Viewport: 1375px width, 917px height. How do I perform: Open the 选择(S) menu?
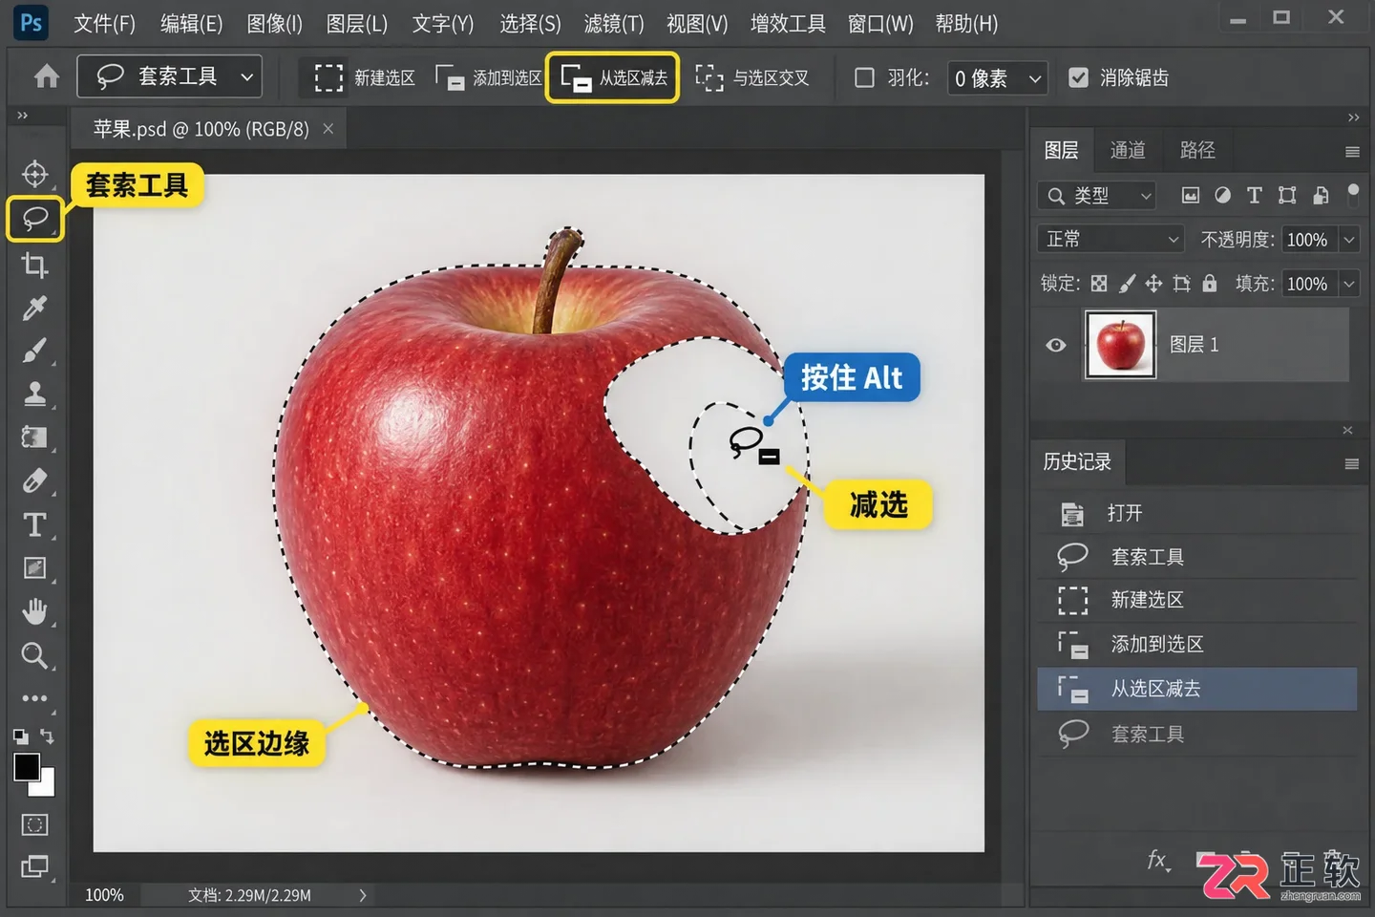[x=530, y=23]
